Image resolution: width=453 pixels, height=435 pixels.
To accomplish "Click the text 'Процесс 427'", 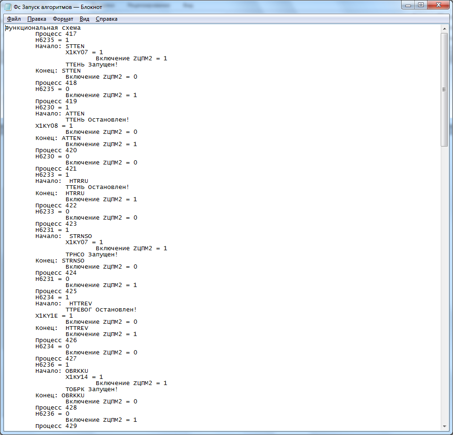I will 56,359.
